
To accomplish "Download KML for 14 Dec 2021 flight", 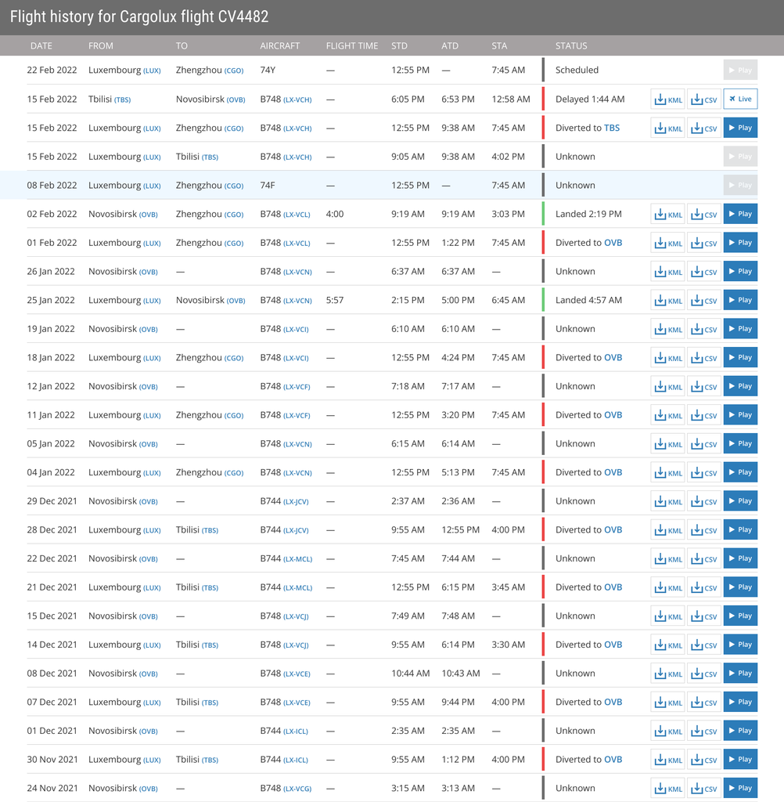I will point(668,645).
